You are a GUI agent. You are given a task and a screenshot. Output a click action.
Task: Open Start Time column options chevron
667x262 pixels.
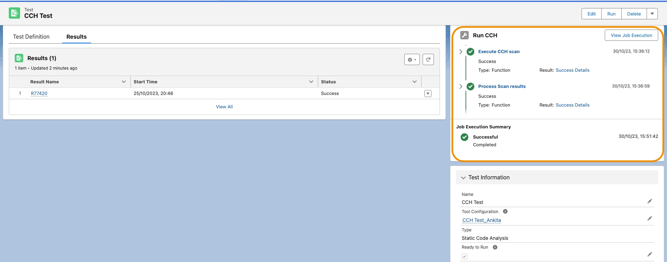point(311,82)
